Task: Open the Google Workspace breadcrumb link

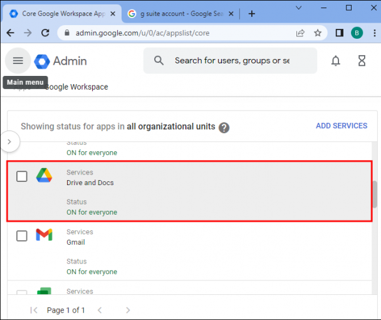Action: pos(76,87)
